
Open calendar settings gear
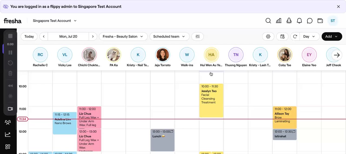point(268,37)
